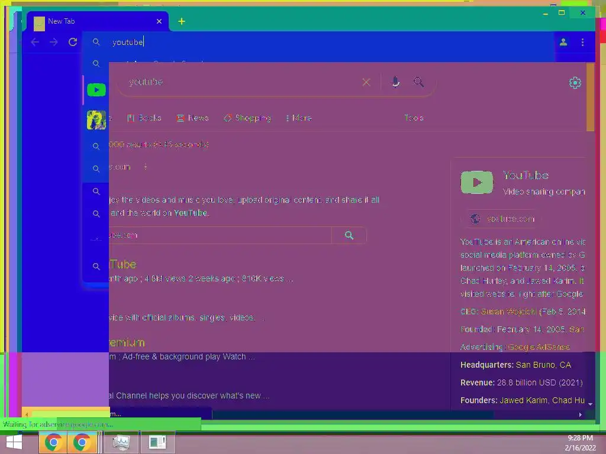Click the horizontal scrollbar left arrow
This screenshot has height=454, width=606.
[26, 414]
